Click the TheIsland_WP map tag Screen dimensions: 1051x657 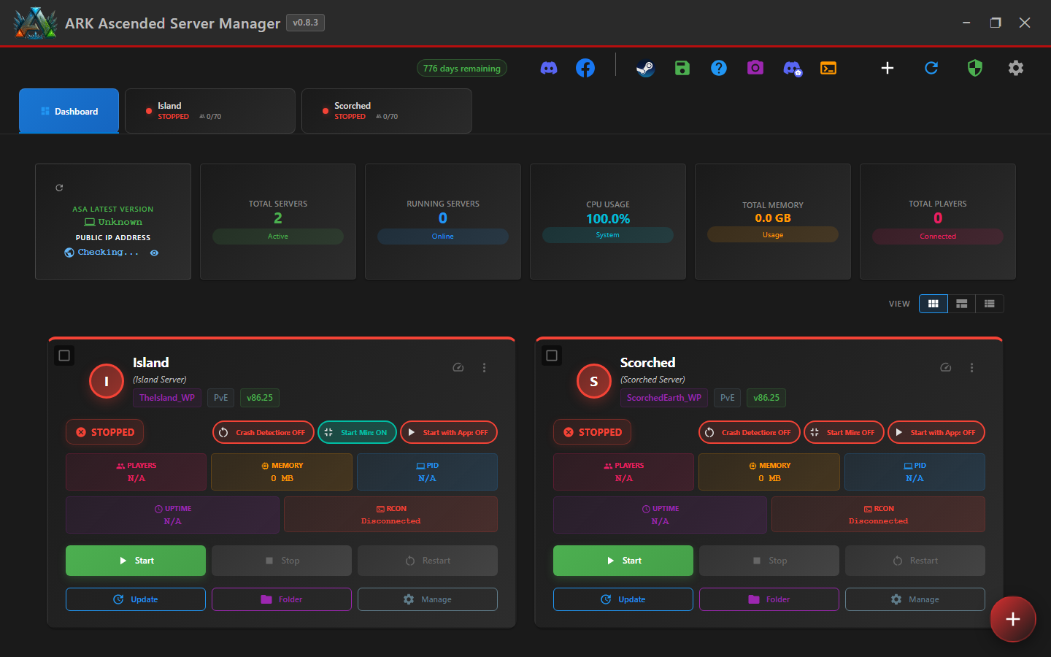point(167,398)
